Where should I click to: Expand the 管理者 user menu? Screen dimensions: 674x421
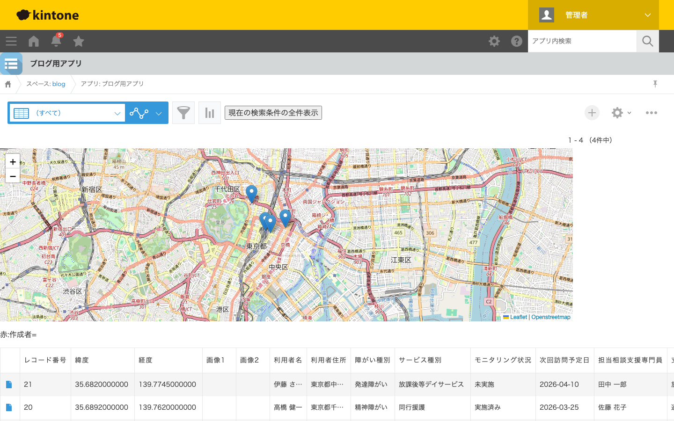593,15
